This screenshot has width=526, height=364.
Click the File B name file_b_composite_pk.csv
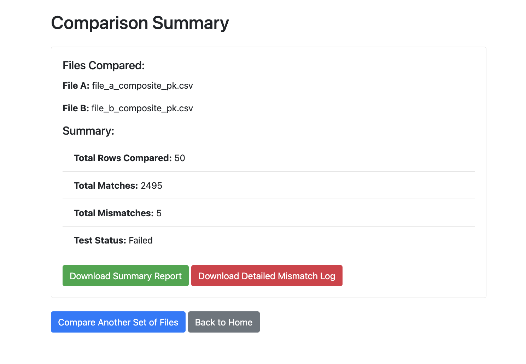click(x=142, y=108)
